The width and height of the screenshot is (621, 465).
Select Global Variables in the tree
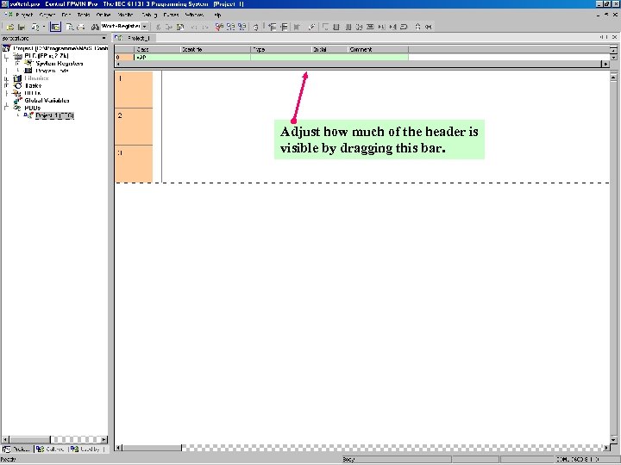pyautogui.click(x=47, y=101)
